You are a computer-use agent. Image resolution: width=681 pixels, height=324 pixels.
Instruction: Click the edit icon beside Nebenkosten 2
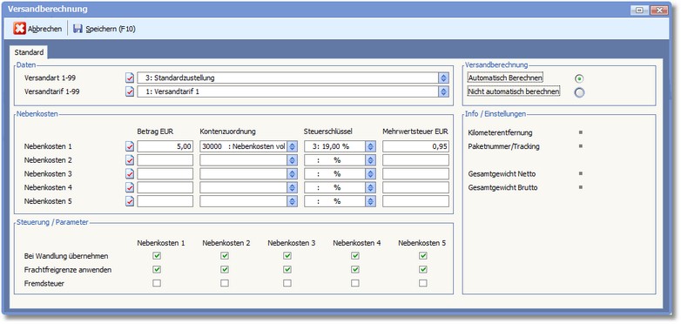(x=130, y=160)
